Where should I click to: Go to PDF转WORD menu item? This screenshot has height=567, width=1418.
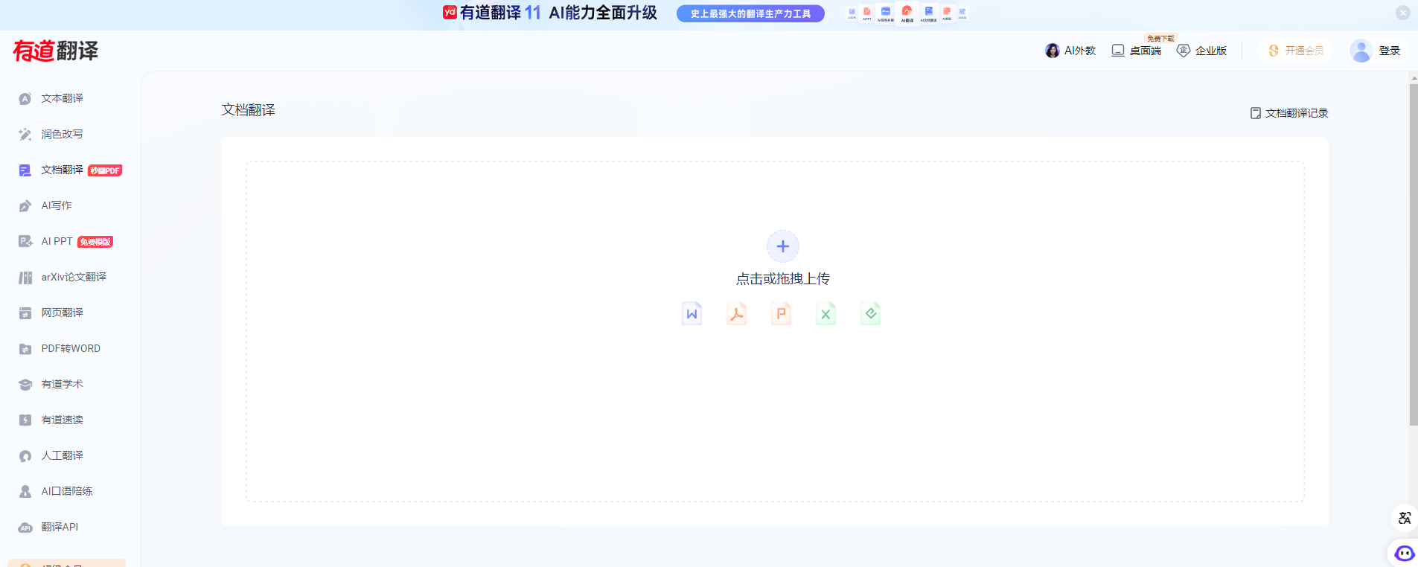click(x=71, y=349)
